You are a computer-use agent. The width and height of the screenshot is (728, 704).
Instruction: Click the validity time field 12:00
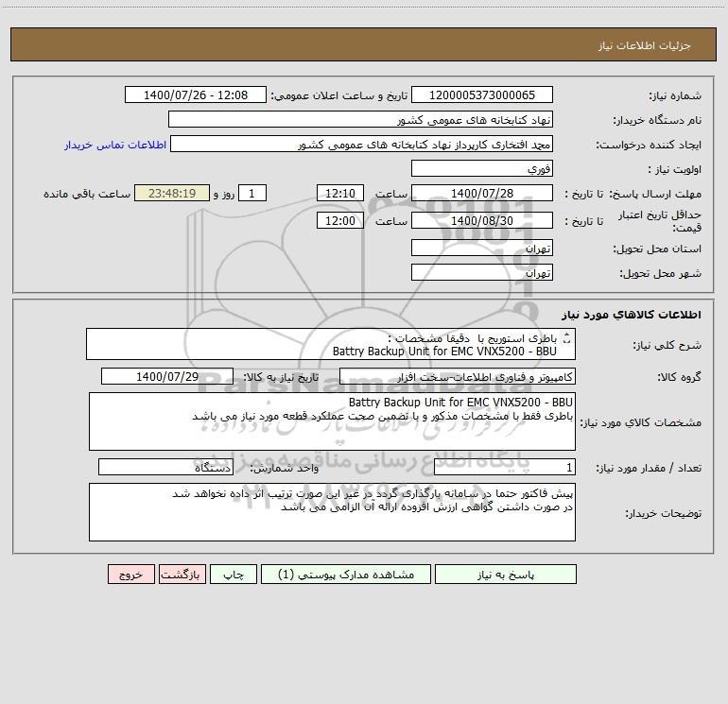tap(339, 220)
